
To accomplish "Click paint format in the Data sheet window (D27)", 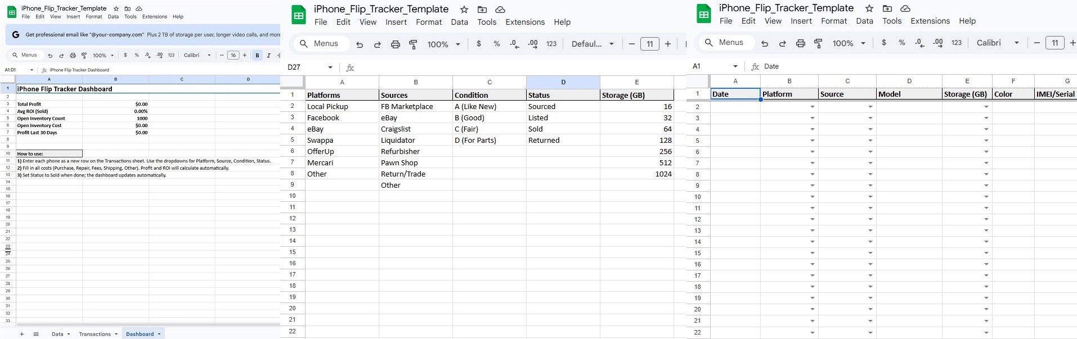I will click(413, 44).
